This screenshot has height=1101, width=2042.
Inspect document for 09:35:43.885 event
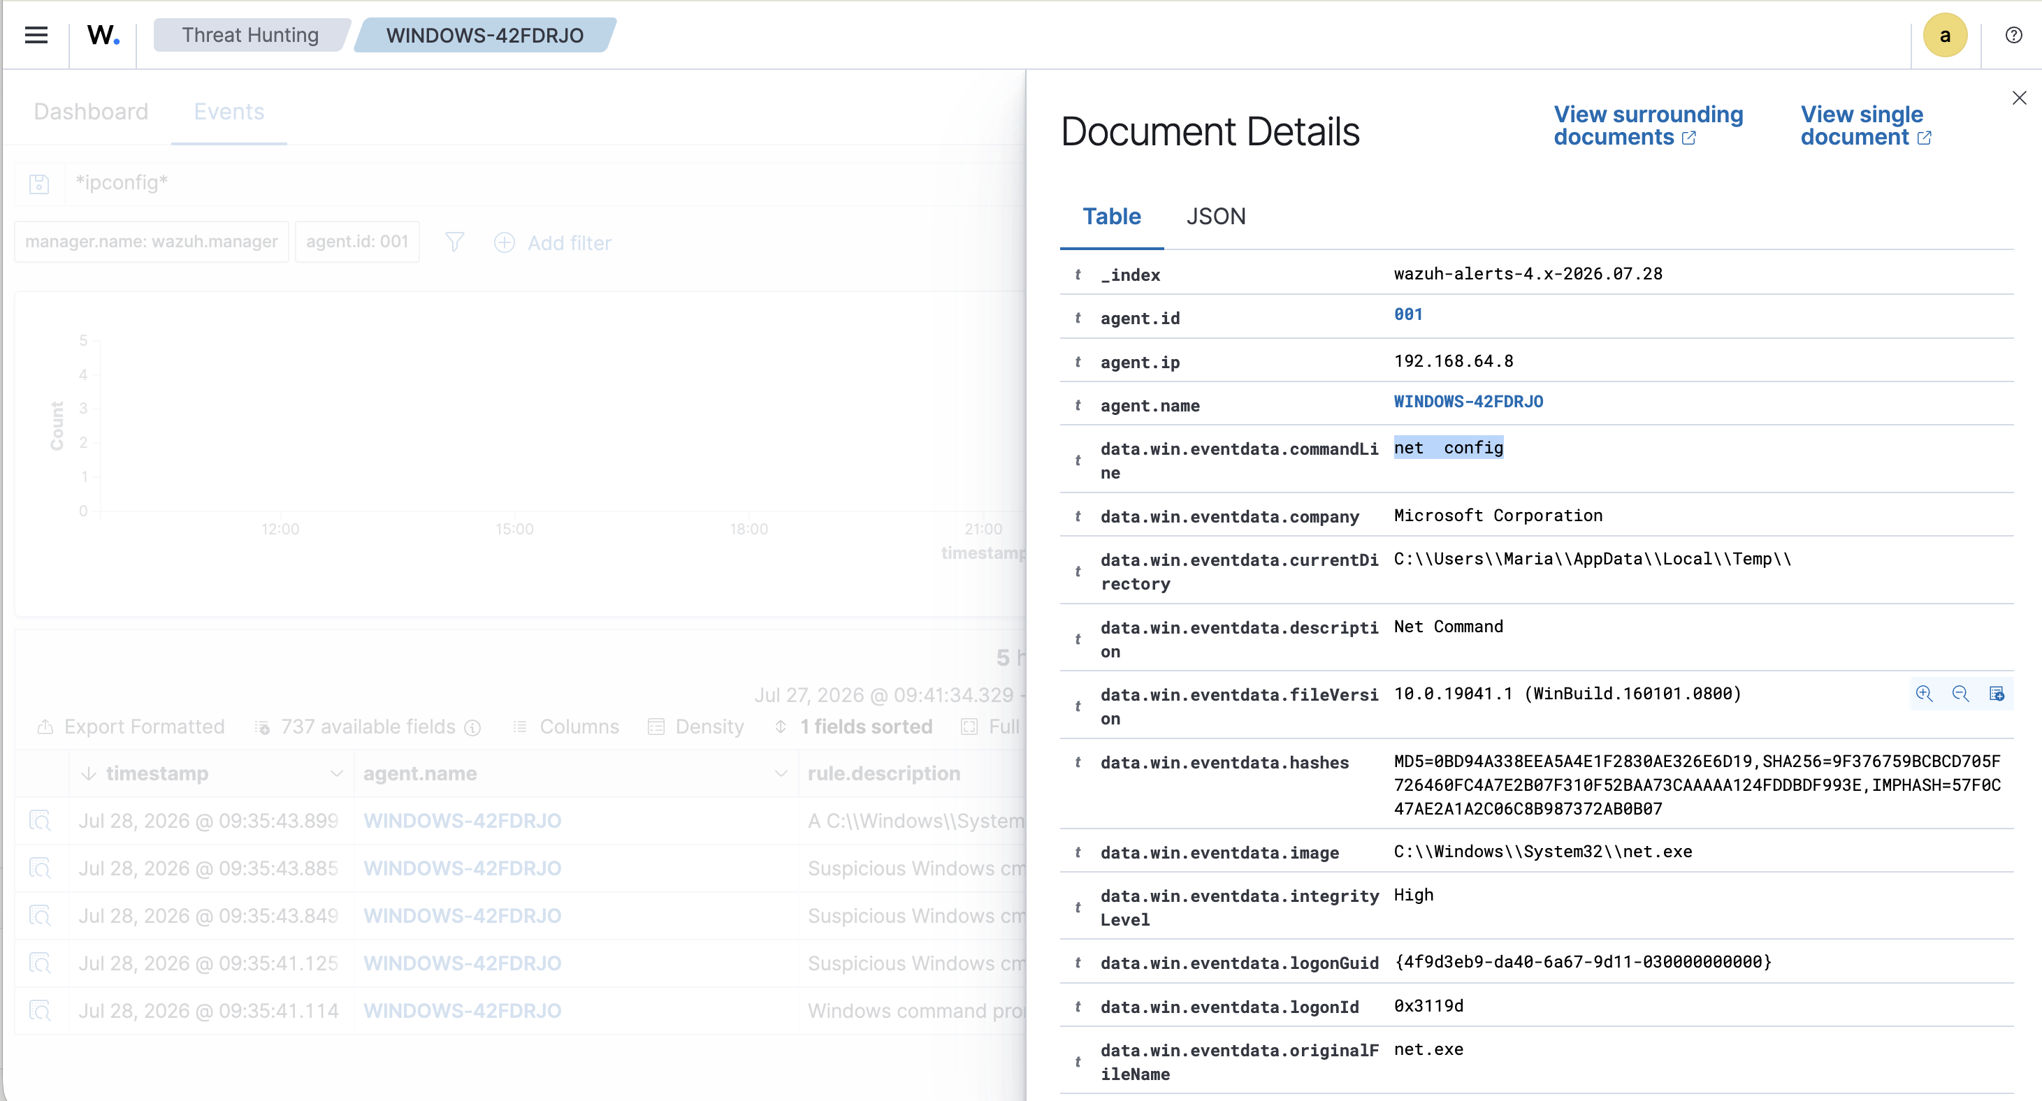(x=40, y=868)
